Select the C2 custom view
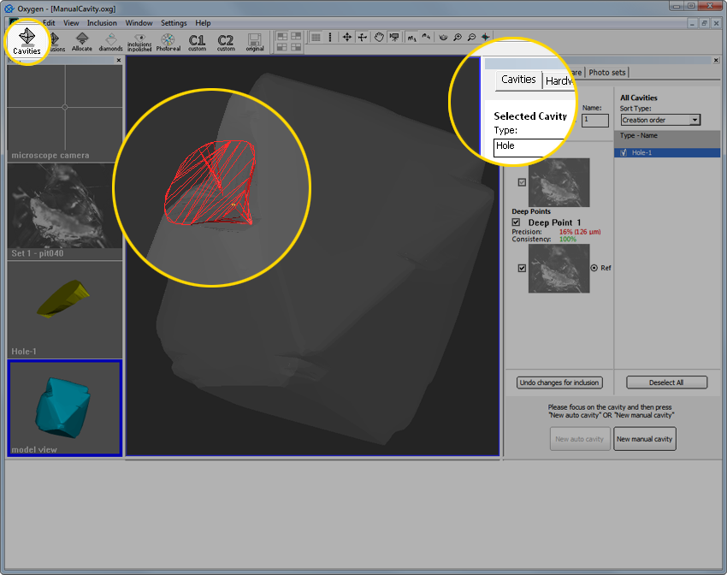This screenshot has width=727, height=575. click(x=226, y=41)
